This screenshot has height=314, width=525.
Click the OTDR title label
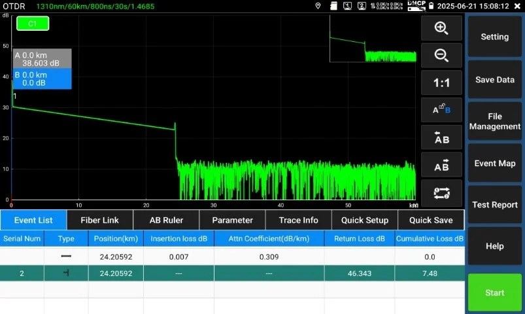14,6
